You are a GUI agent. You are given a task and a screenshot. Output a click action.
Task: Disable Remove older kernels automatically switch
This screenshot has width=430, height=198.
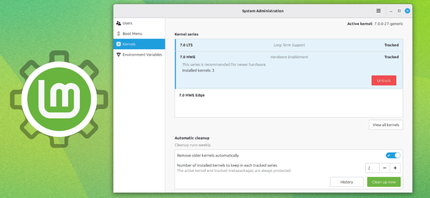click(x=393, y=155)
